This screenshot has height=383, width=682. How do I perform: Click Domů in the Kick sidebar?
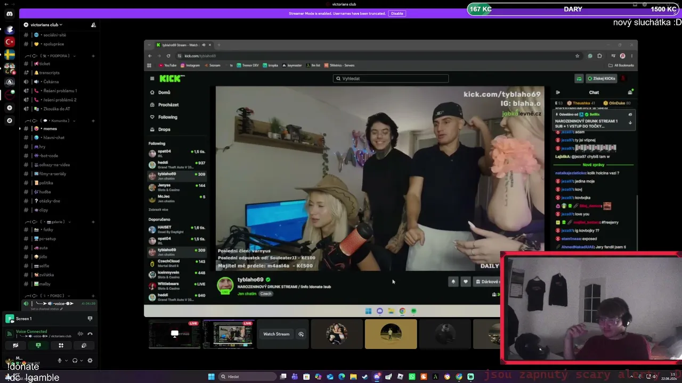[x=164, y=93]
